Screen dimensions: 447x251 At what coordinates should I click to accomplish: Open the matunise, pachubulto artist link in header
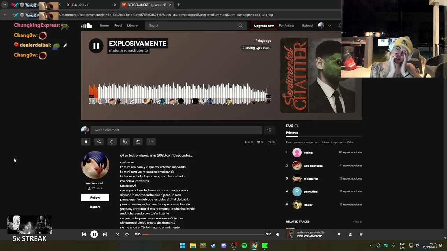(129, 50)
